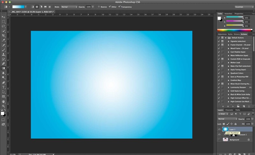Select the Eyedropper tool
The height and width of the screenshot is (155, 255).
pos(3,40)
